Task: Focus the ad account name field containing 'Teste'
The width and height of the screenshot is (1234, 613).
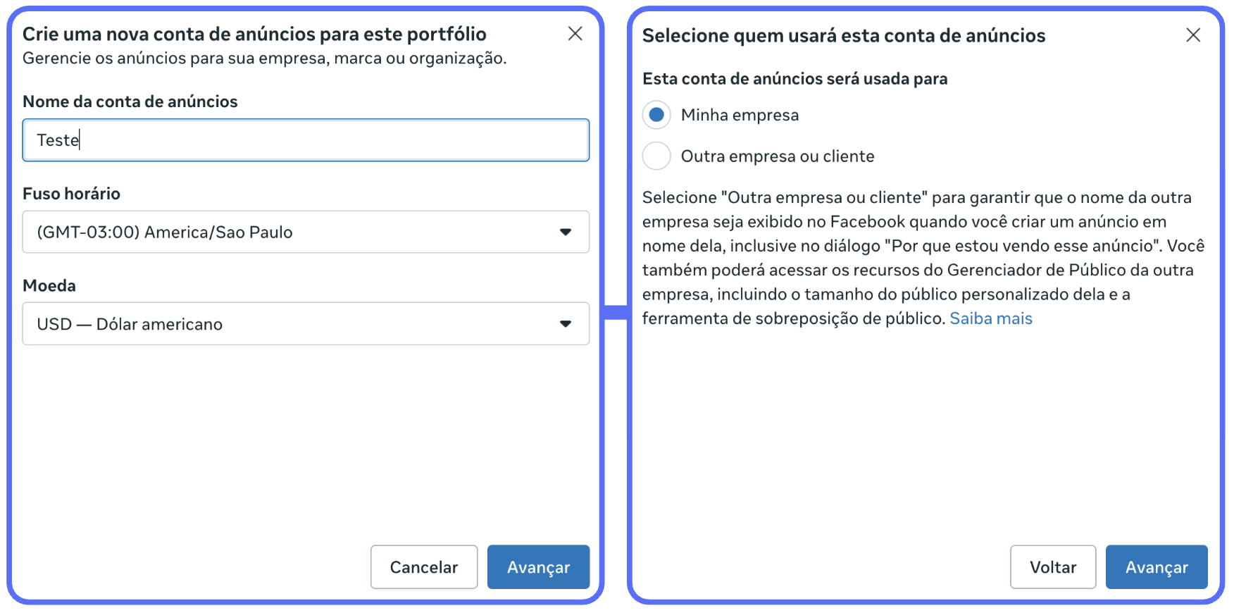Action: click(x=305, y=140)
